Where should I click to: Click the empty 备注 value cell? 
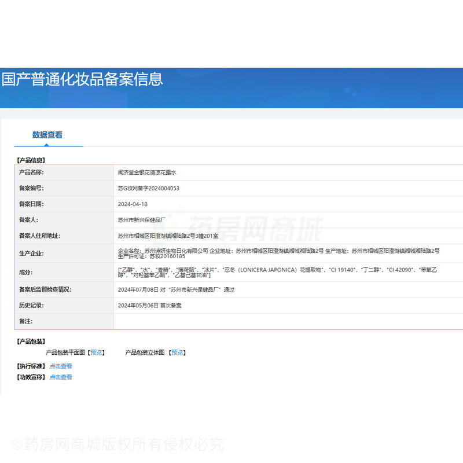pos(288,321)
